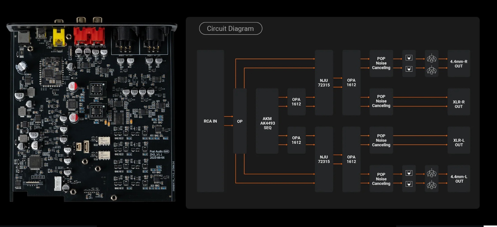Click the lower transistor symbol next to 4.4mm-L OUT
Viewport: 497px width, 227px height.
432,185
